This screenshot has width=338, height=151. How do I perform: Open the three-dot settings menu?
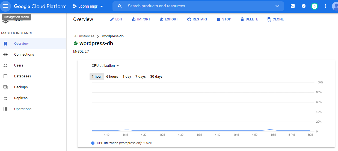[x=325, y=6]
